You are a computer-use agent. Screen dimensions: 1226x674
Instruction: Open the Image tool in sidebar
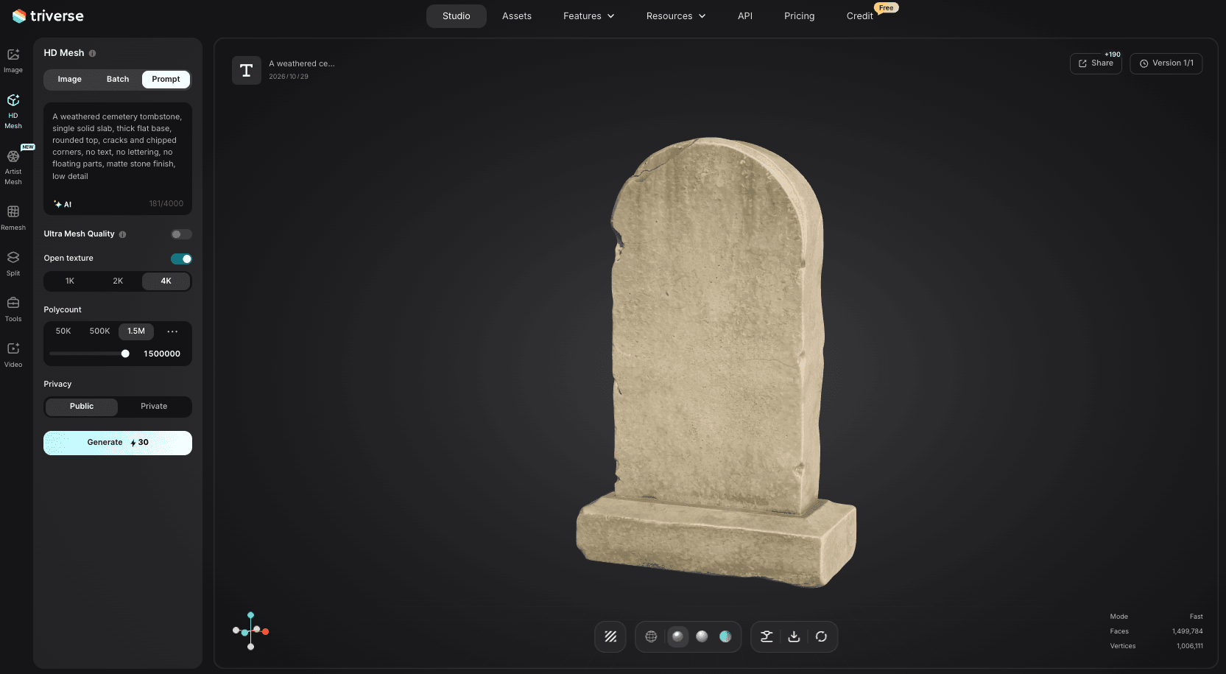coord(13,60)
